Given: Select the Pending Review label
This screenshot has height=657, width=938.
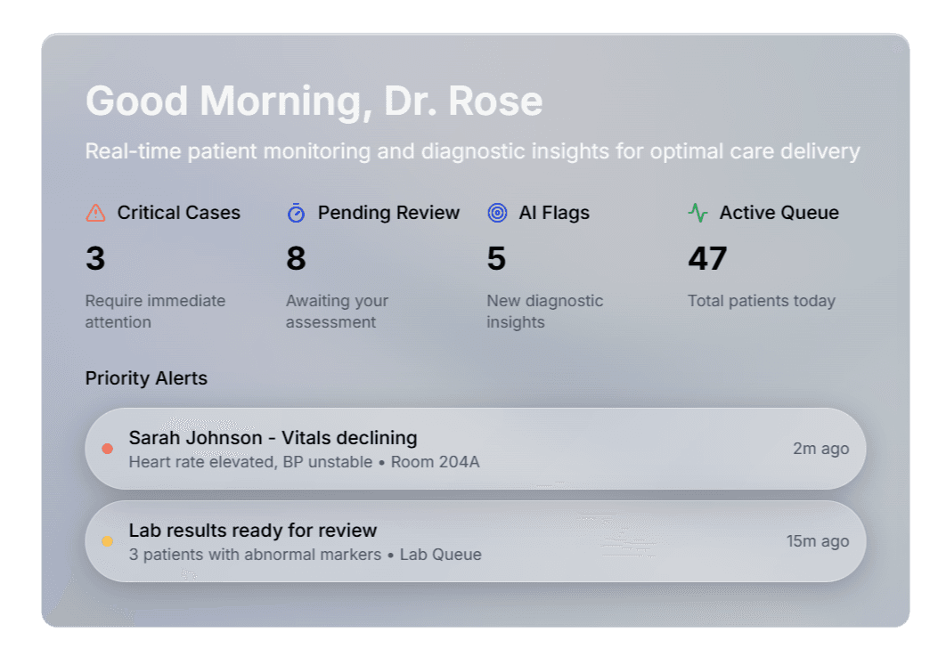Looking at the screenshot, I should [388, 213].
